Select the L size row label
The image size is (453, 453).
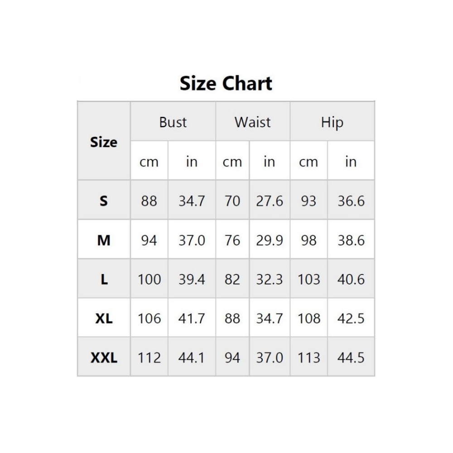[x=104, y=280]
